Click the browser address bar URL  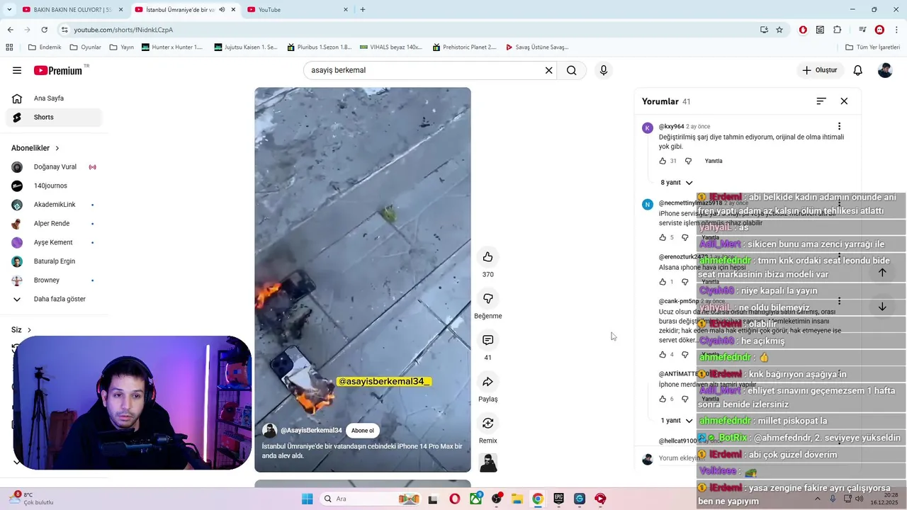point(123,30)
